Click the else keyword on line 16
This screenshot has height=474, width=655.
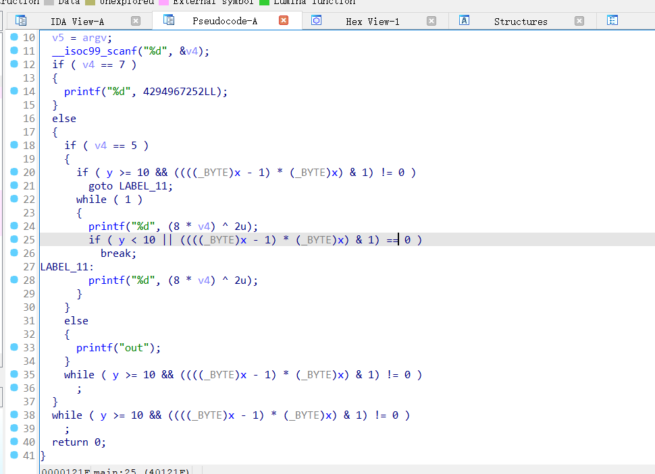click(x=64, y=119)
